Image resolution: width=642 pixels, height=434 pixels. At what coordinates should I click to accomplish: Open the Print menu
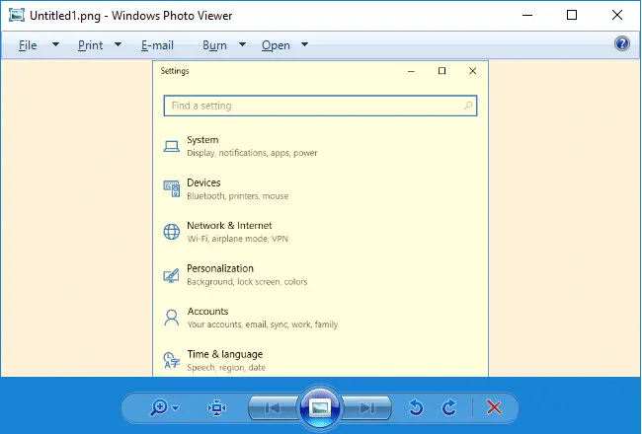(91, 45)
